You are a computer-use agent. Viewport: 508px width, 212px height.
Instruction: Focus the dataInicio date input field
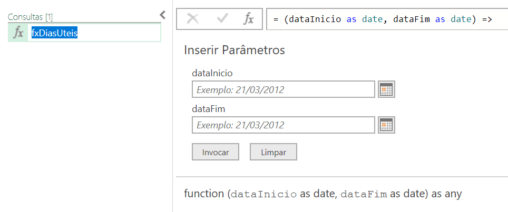[x=284, y=89]
